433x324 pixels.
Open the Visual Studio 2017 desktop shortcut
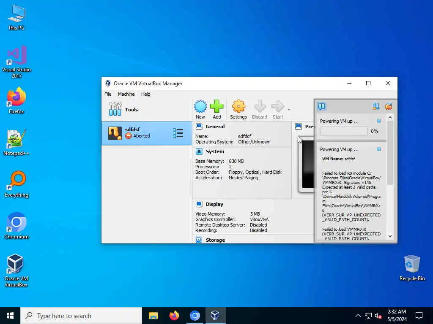[x=16, y=62]
